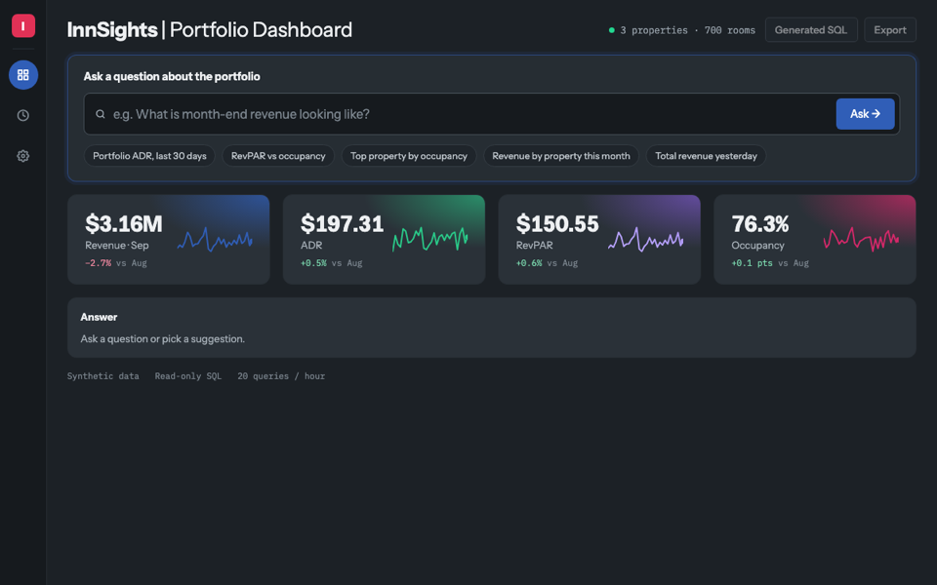Click the 76.3% occupancy value
The height and width of the screenshot is (585, 937).
point(760,224)
